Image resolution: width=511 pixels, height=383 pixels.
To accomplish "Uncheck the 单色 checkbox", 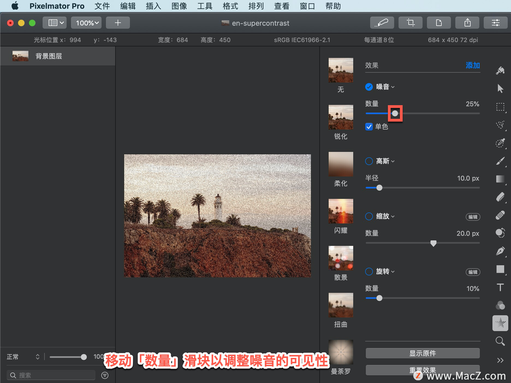I will pyautogui.click(x=369, y=127).
